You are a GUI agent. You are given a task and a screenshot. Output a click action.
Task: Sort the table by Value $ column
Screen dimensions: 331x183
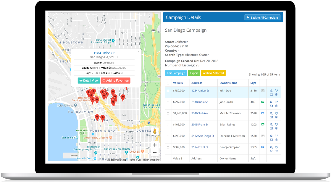(177, 83)
